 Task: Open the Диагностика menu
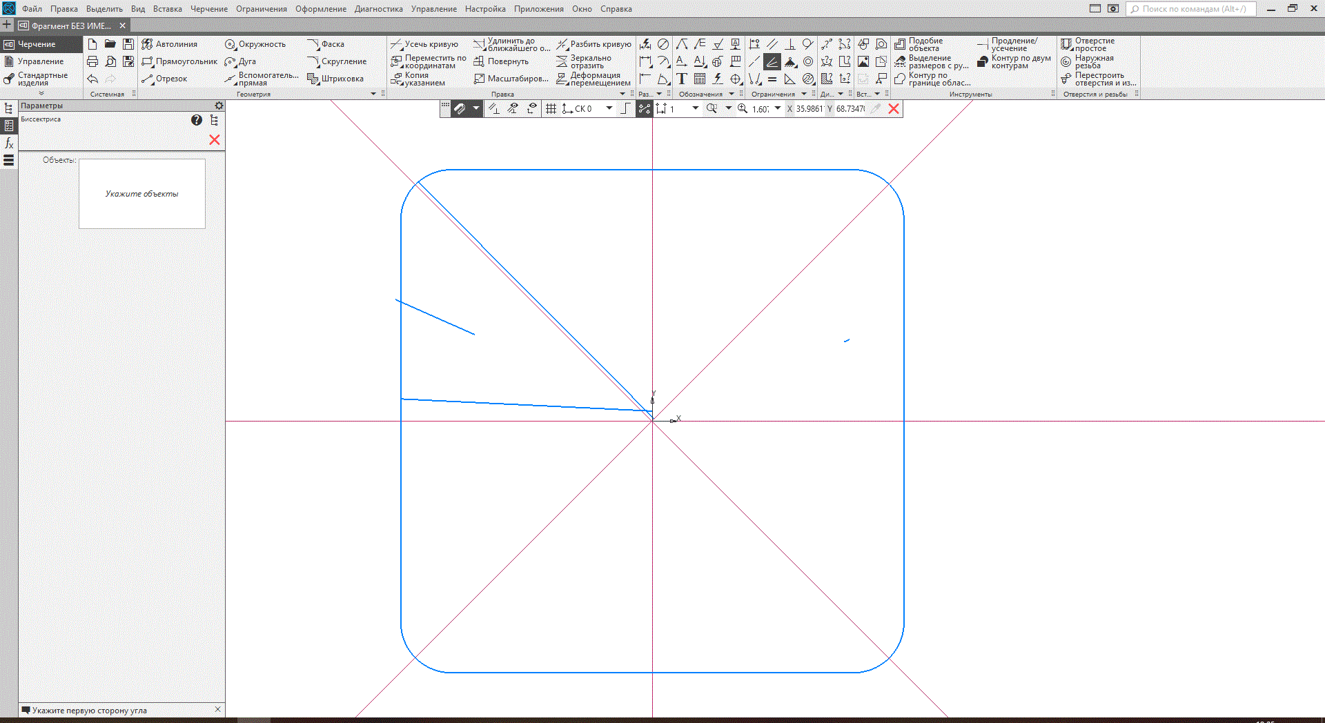click(379, 9)
